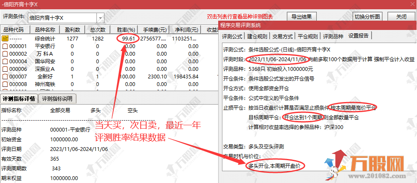Screen dimensions: 417x183
Task: Open the 评测公式 tab
Action: [x=232, y=36]
